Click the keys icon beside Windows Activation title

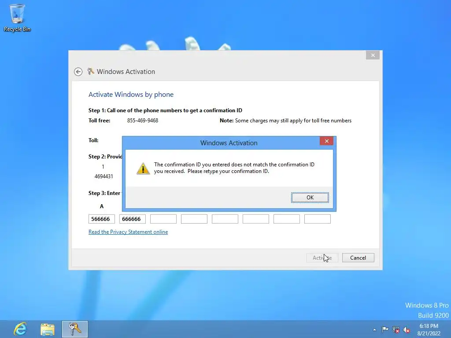coord(91,71)
